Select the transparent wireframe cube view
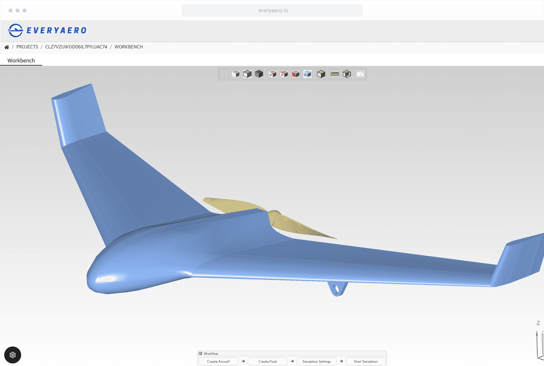This screenshot has height=366, width=544. 224,74
